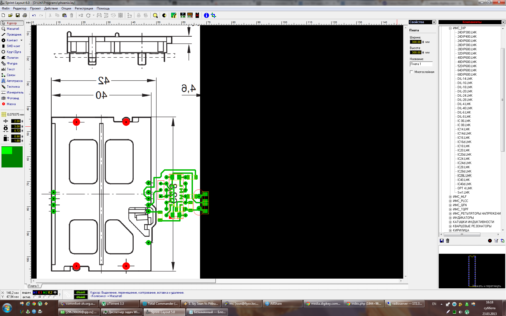The height and width of the screenshot is (316, 506).
Task: Click the DRC check toolbar icon
Action: click(190, 15)
